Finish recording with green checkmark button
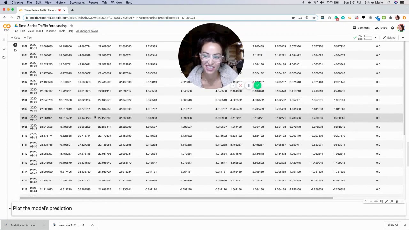The image size is (409, 230). pyautogui.click(x=257, y=85)
